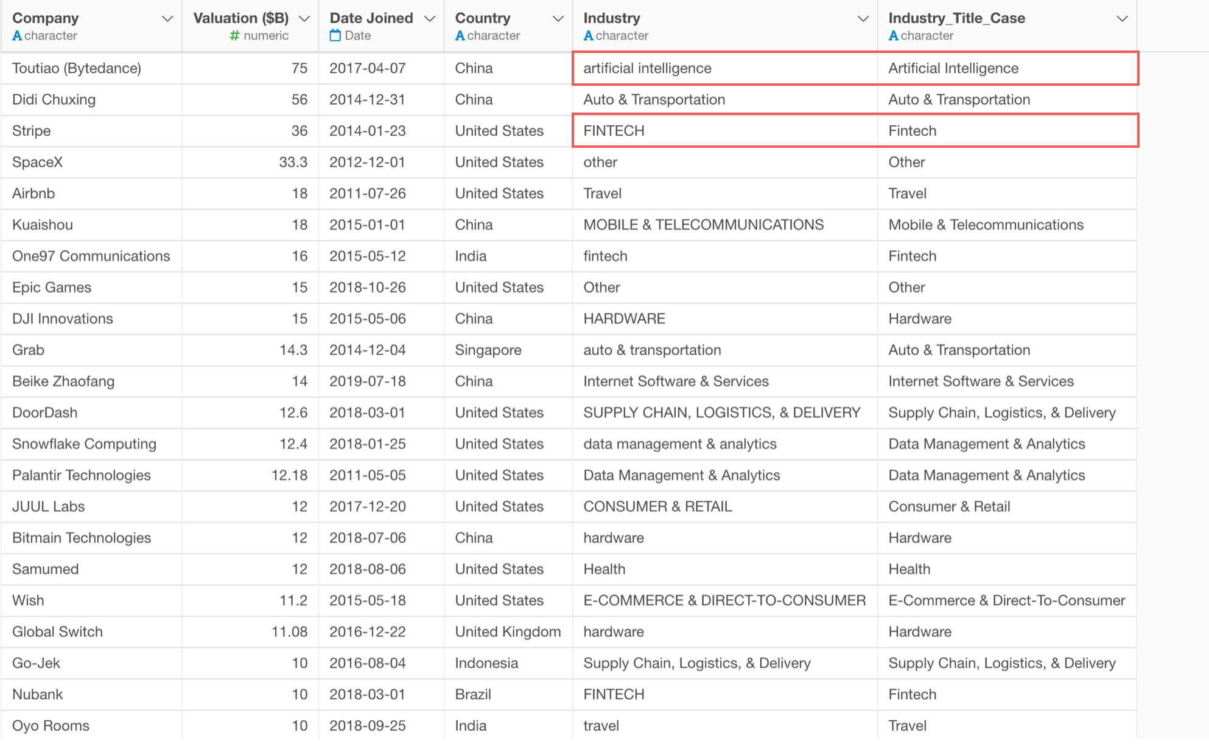Select Stripe's FINTECH Industry cell

tap(725, 131)
